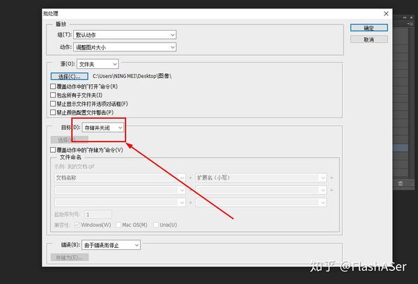Screen dimensions: 418x284
Task: Click the 存储为(E)... button
Action: (69, 258)
